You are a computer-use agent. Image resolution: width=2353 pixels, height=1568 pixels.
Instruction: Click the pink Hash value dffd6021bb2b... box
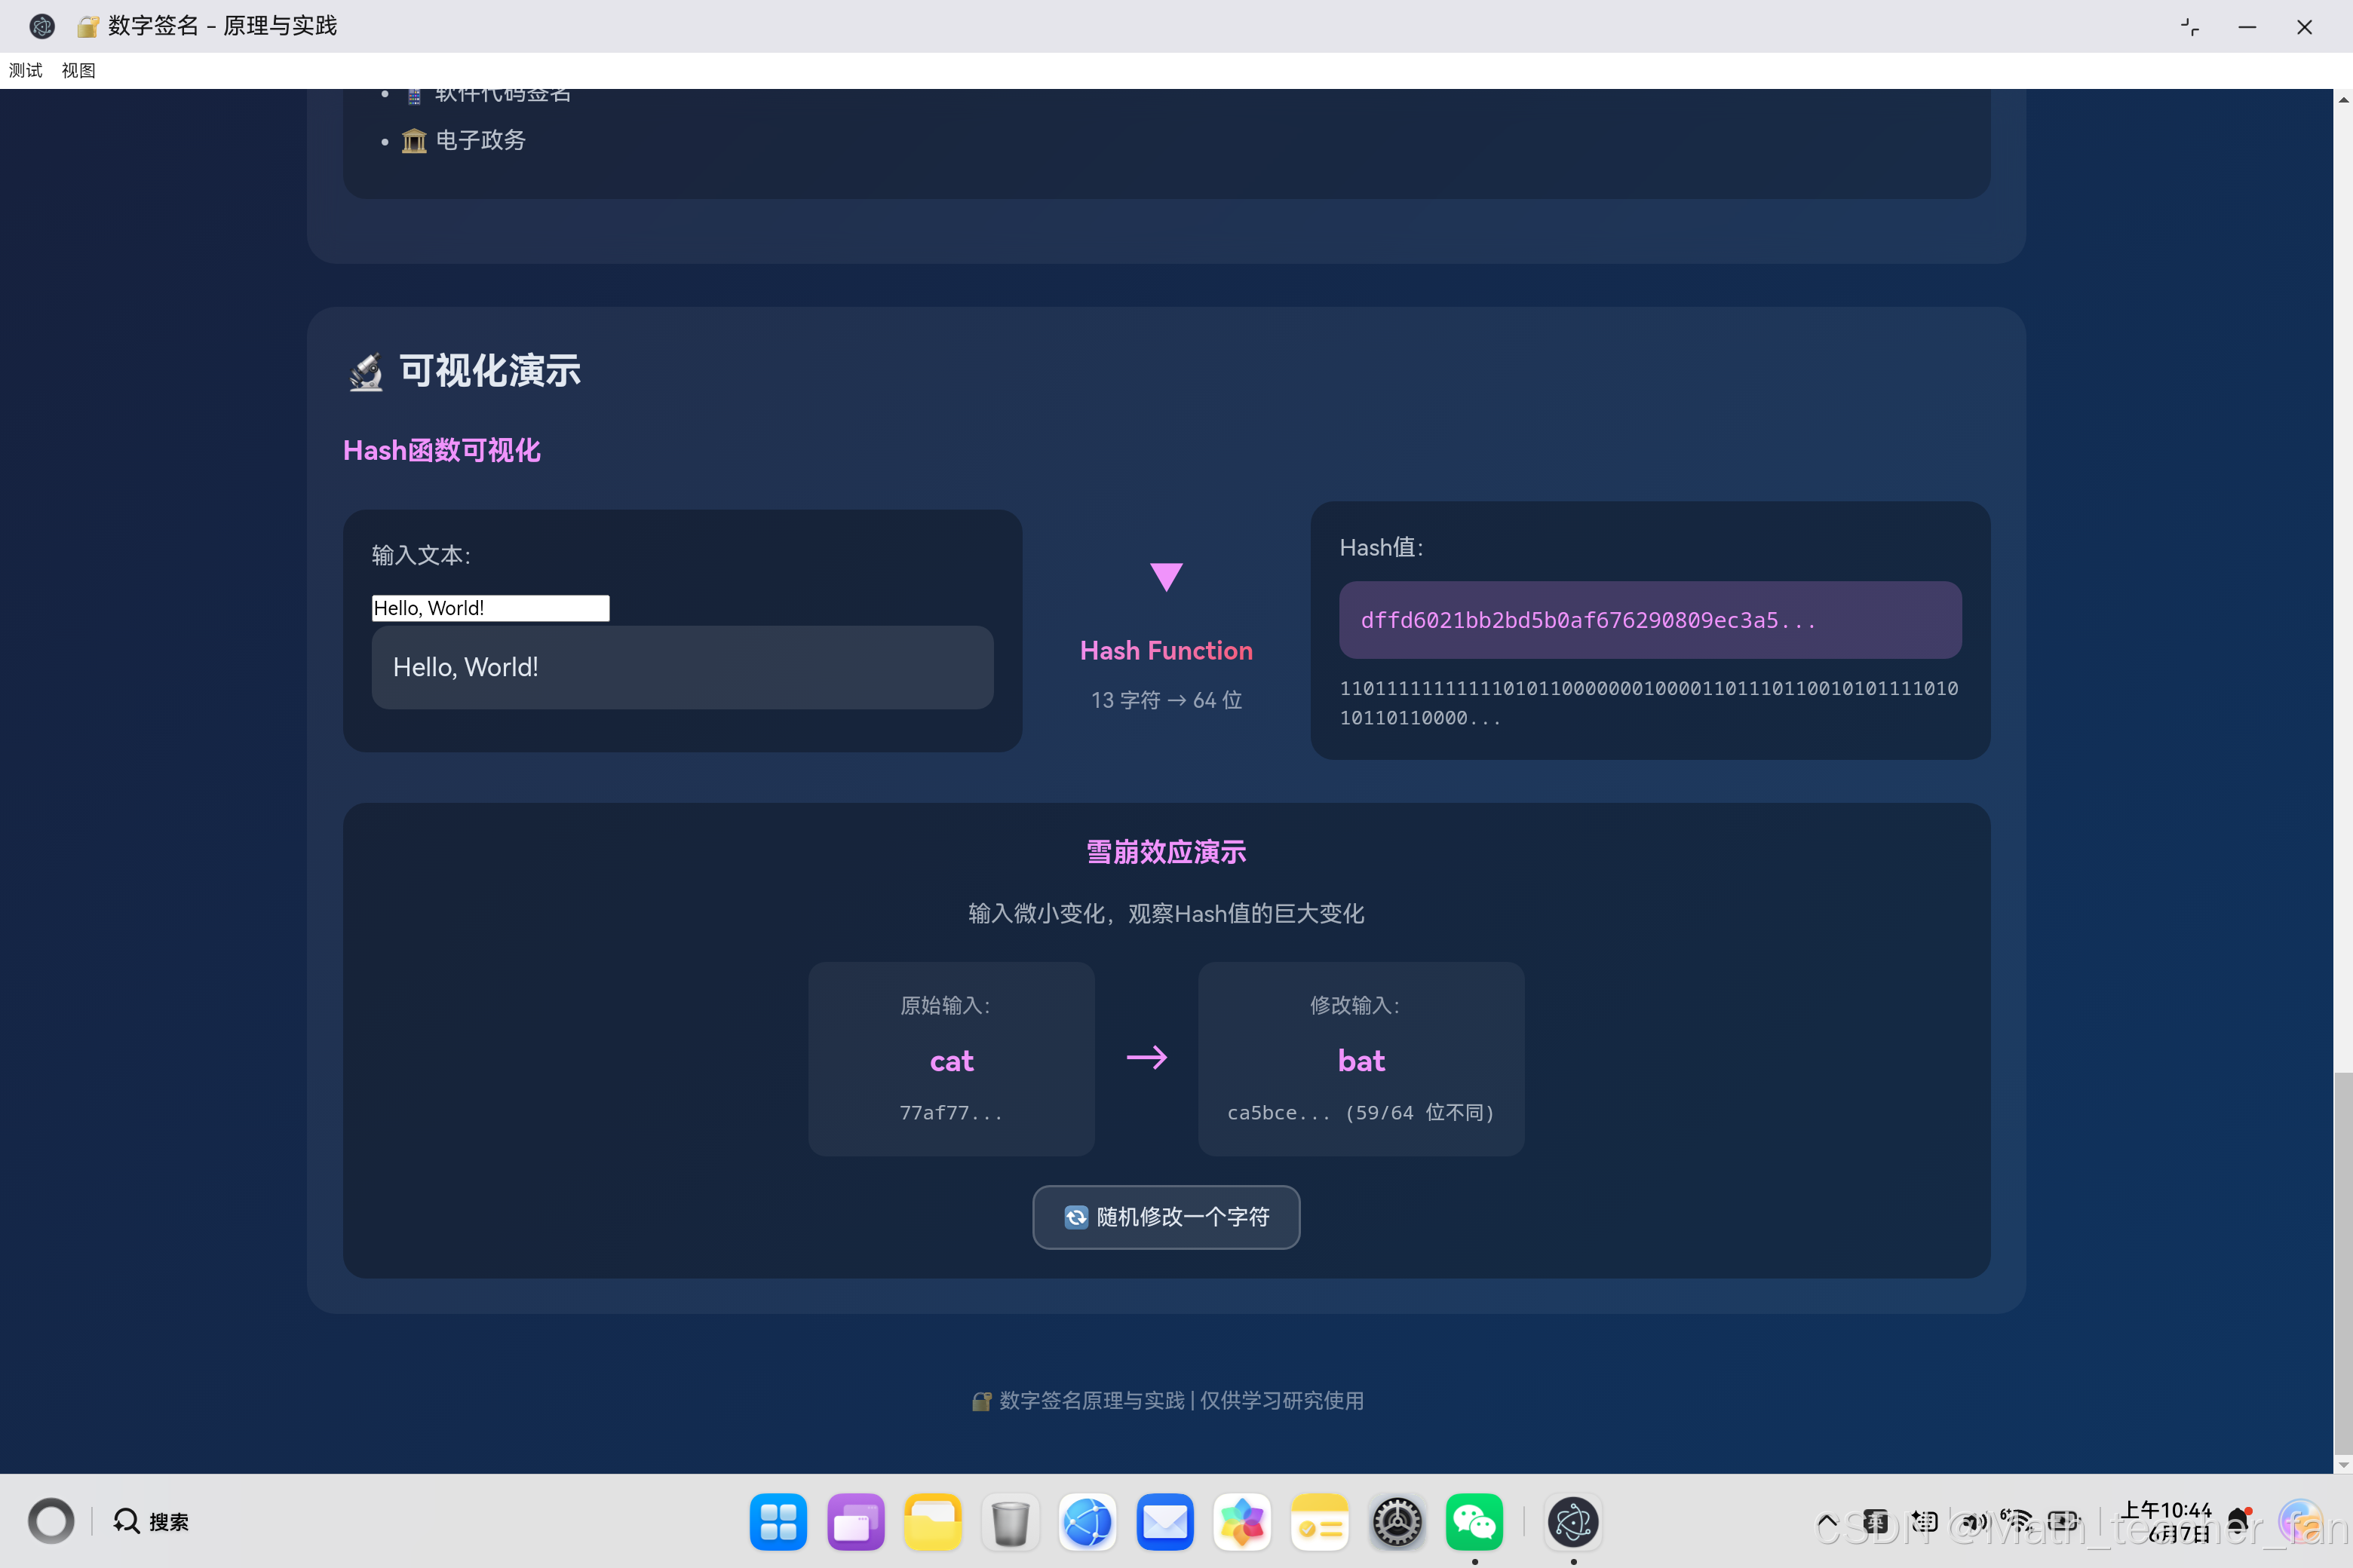pyautogui.click(x=1649, y=620)
